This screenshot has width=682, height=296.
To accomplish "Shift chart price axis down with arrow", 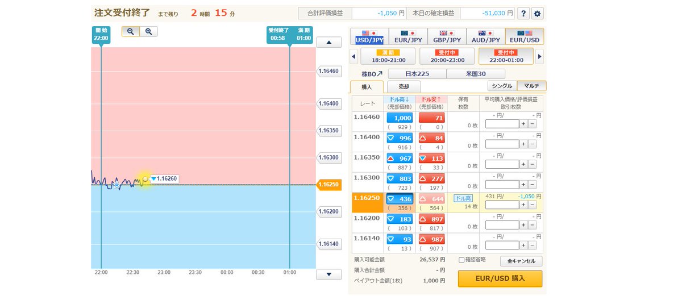I will (328, 275).
